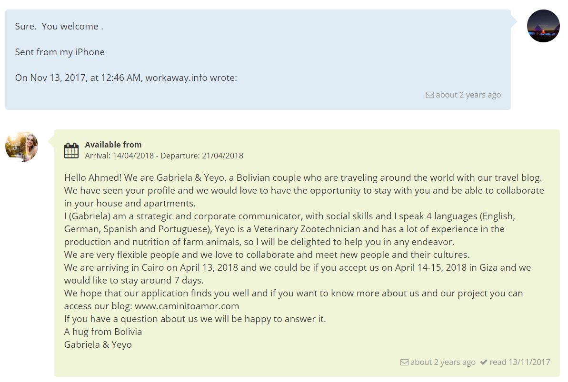Image resolution: width=568 pixels, height=382 pixels.
Task: Click 'about 2 years ago' in blue message
Action: 468,95
